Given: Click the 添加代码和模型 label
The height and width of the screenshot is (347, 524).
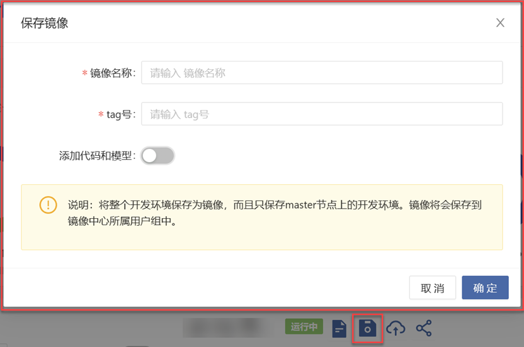Looking at the screenshot, I should point(97,155).
